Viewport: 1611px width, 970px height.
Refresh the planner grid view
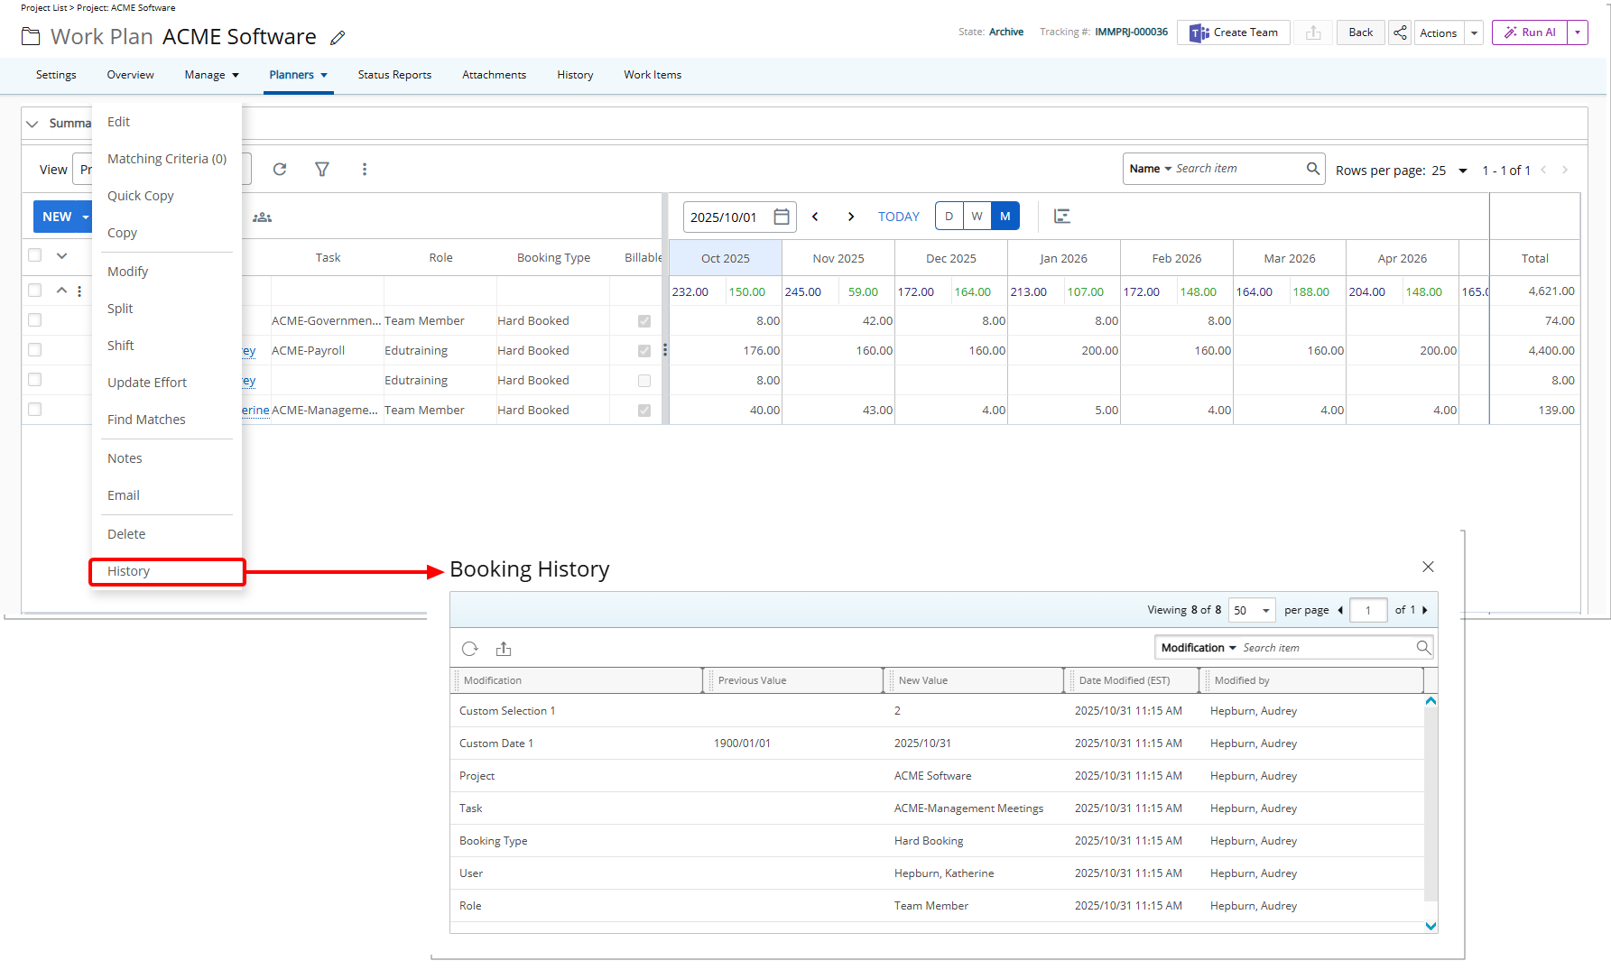[280, 170]
